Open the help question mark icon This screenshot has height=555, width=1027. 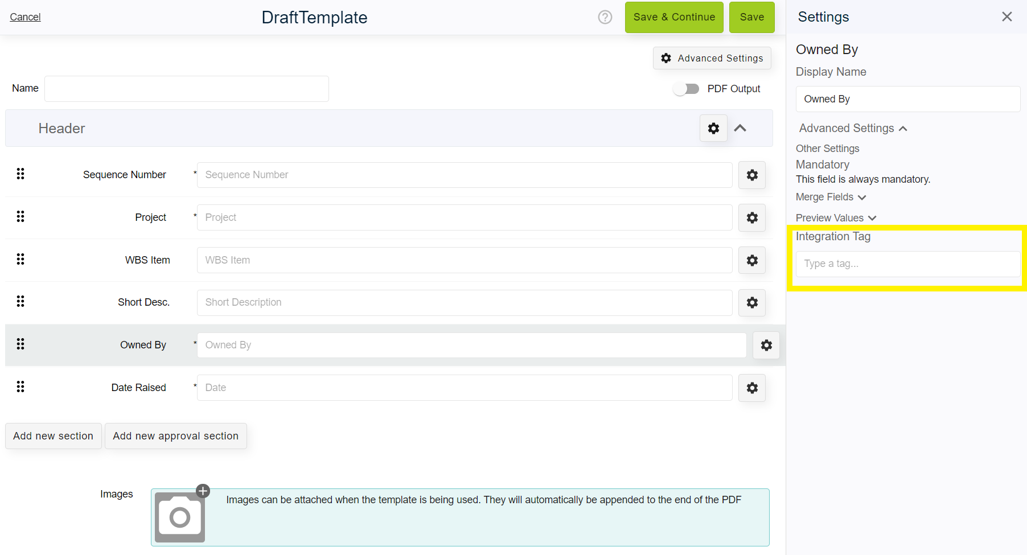click(x=605, y=17)
